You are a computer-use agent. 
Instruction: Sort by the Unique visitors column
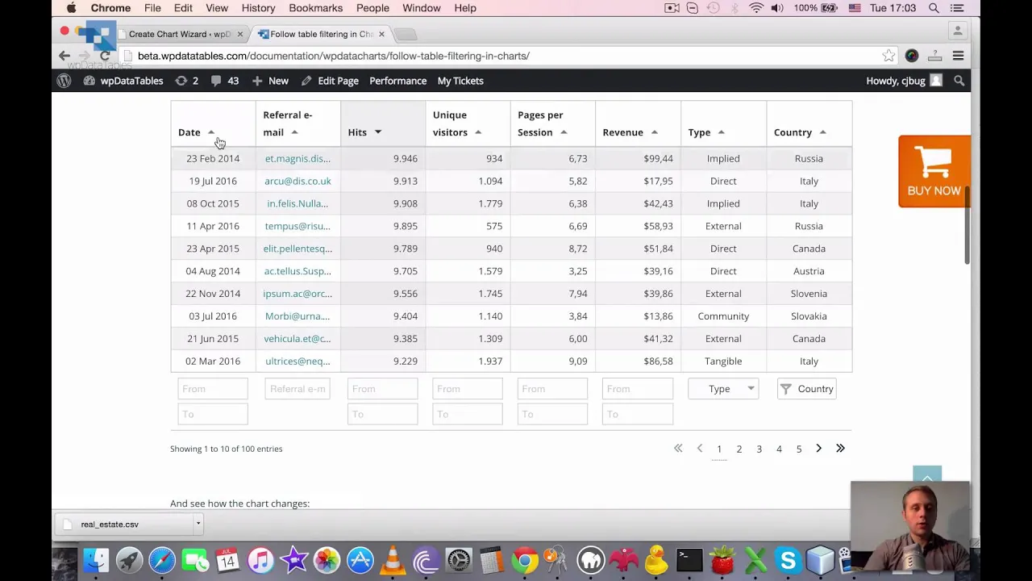468,123
